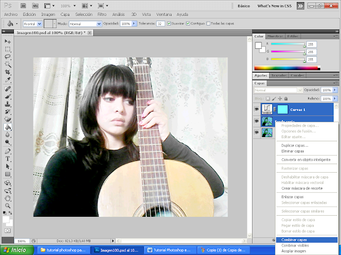Screen dimensions: 341x255
Task: Open the Opacidad slider arrow in options bar
Action: [134, 23]
